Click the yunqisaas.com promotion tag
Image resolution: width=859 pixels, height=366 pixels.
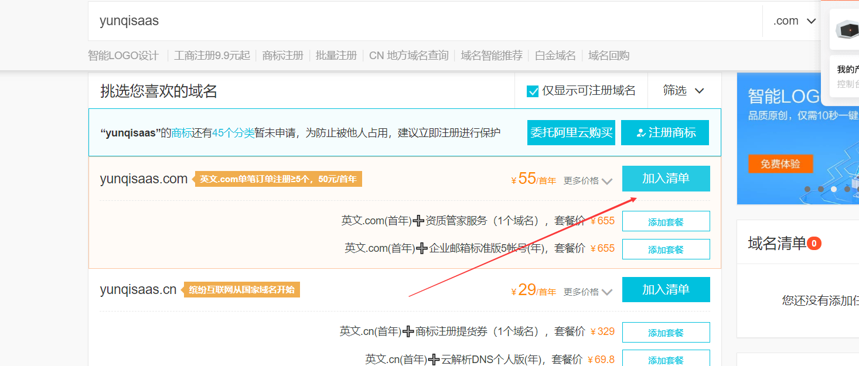pos(278,179)
